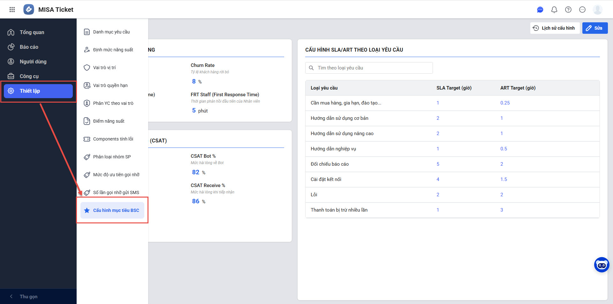This screenshot has width=613, height=304.
Task: Click the Đối chiếu báo cáo row
Action: point(329,164)
